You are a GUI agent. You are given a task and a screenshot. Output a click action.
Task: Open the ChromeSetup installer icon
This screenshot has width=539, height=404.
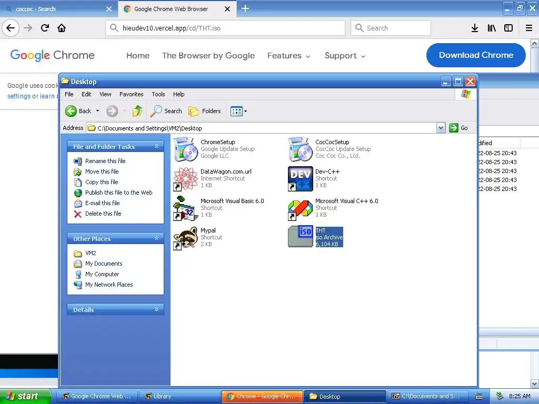coord(186,149)
